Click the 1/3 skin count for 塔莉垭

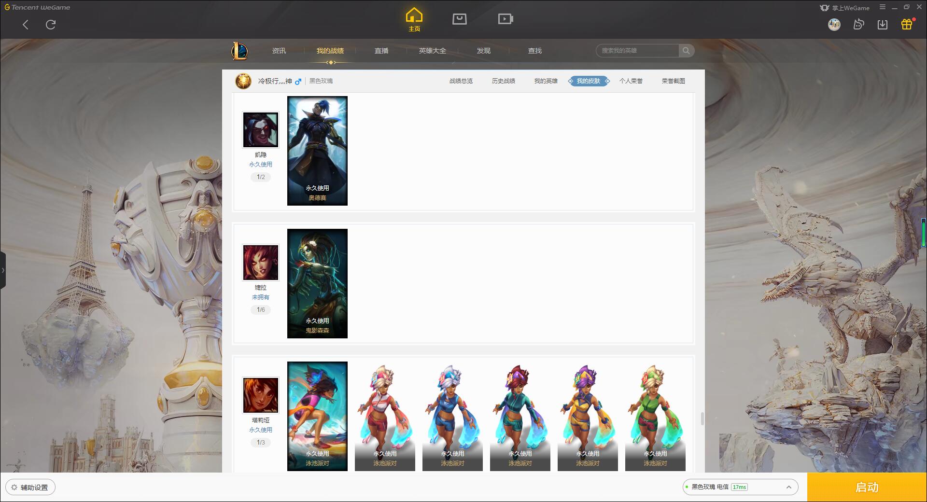click(x=261, y=443)
